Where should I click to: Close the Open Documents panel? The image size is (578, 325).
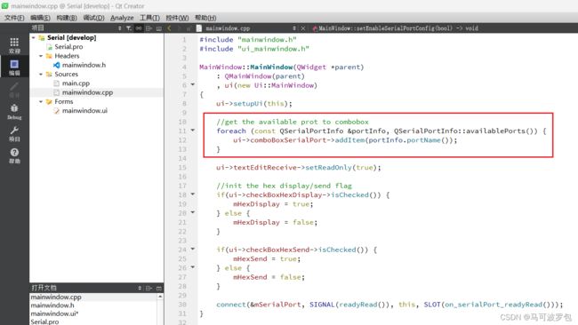[x=159, y=289]
